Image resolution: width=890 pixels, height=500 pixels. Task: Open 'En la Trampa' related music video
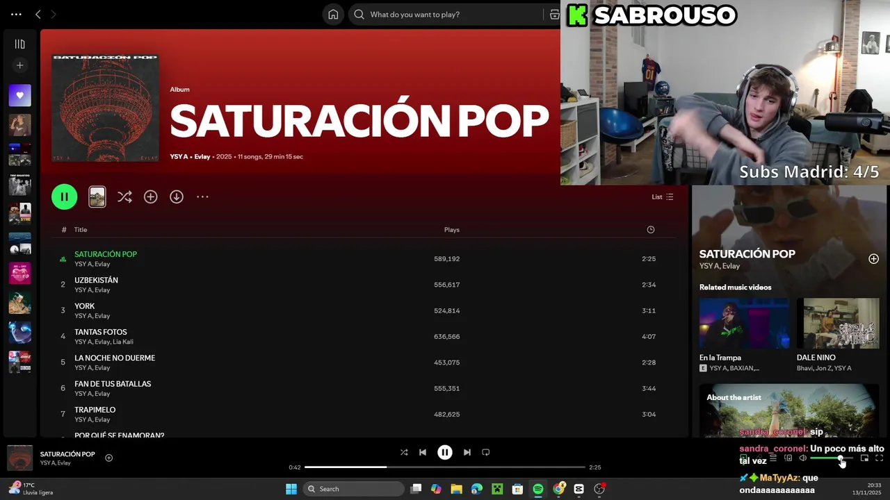(x=744, y=335)
